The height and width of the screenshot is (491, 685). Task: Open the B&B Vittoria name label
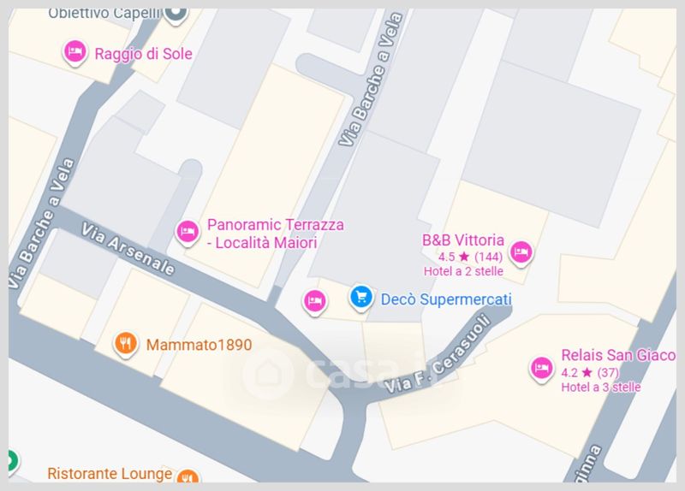463,240
